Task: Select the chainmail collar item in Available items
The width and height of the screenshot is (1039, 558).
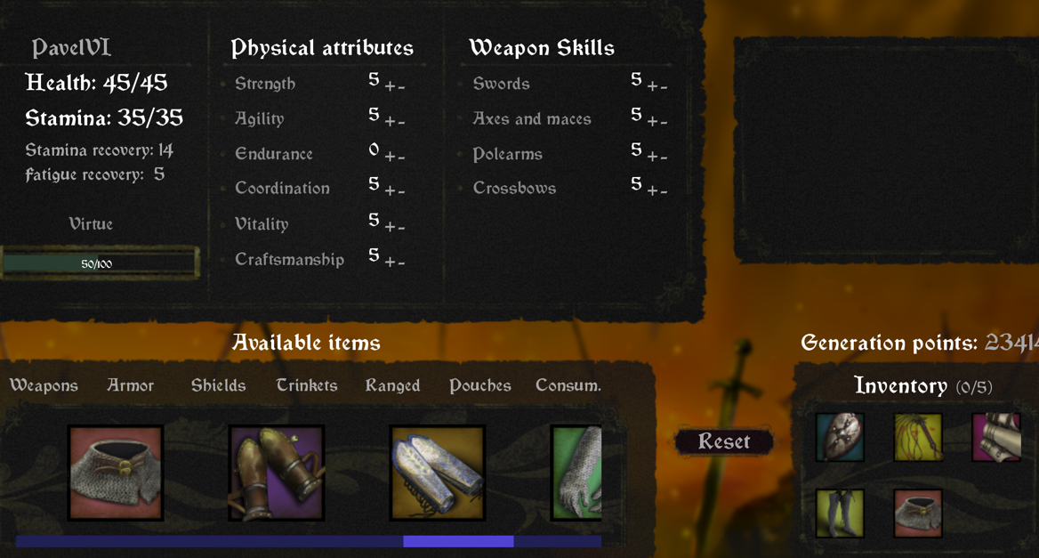Action: tap(116, 473)
